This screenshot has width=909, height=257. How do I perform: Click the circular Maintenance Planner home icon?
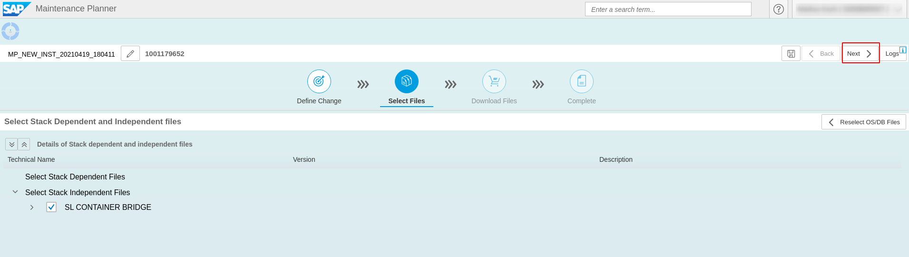[x=10, y=31]
